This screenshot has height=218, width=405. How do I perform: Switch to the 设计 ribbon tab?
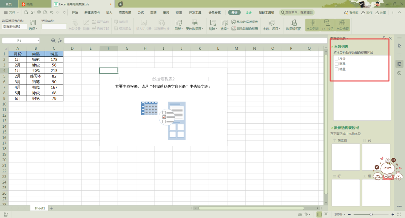(248, 13)
